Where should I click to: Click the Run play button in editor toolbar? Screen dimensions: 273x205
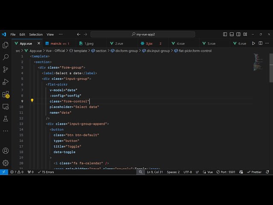(x=254, y=43)
